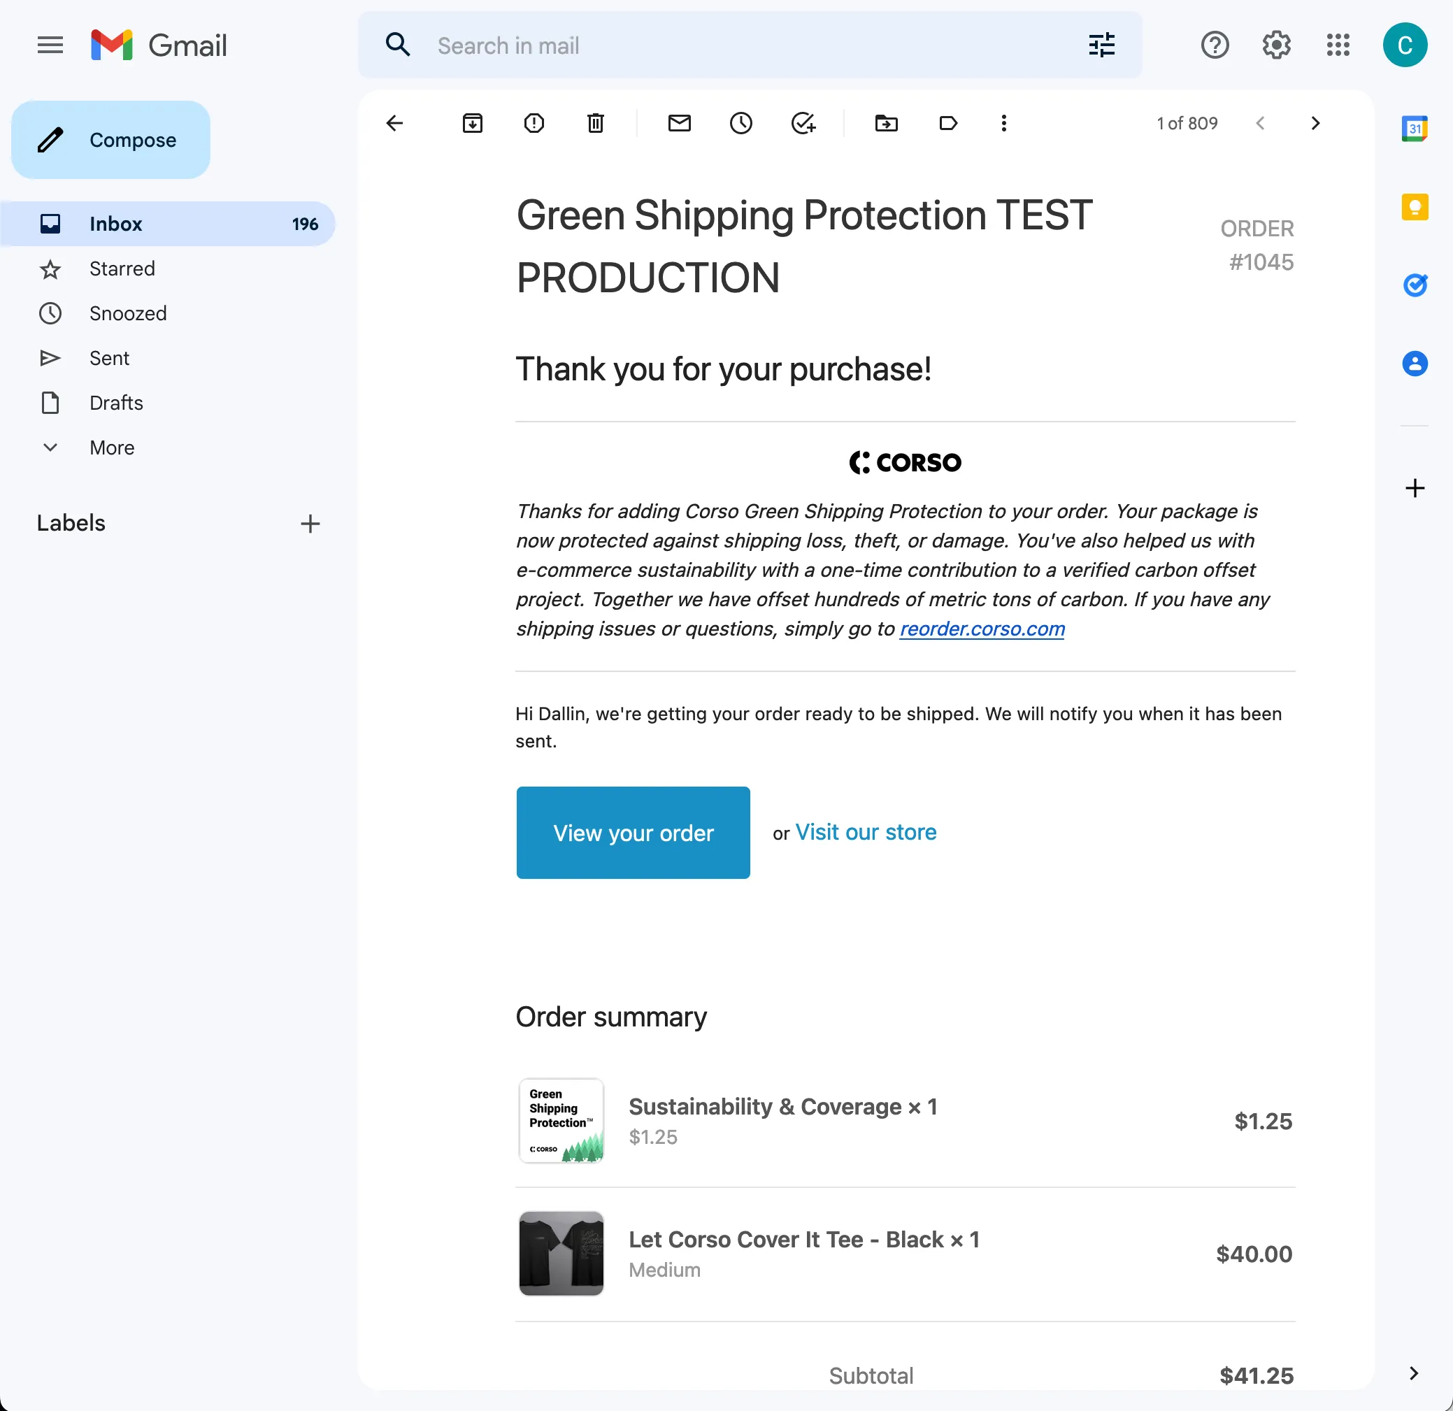Open the three-dot more actions menu
Image resolution: width=1453 pixels, height=1411 pixels.
(1004, 123)
